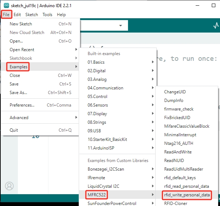Open the rfid_write_personal_data example
This screenshot has height=206, width=220.
187,195
